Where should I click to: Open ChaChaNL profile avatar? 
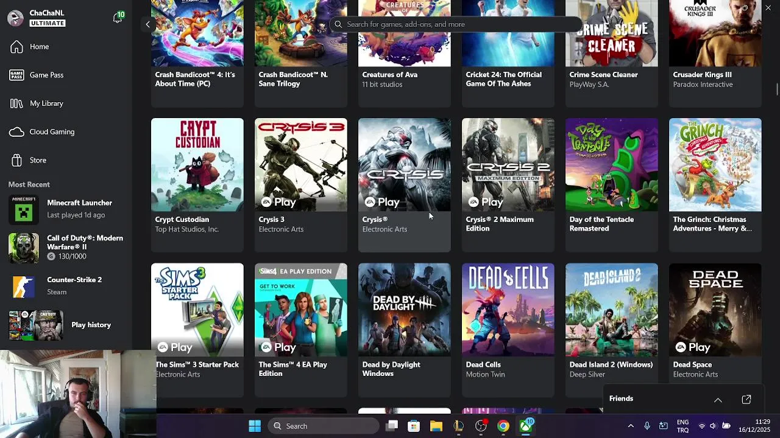pyautogui.click(x=16, y=18)
